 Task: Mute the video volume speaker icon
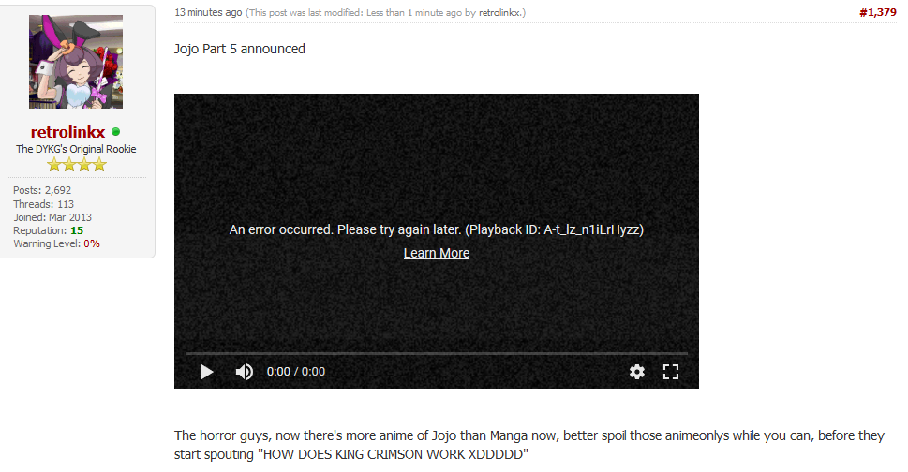(245, 372)
